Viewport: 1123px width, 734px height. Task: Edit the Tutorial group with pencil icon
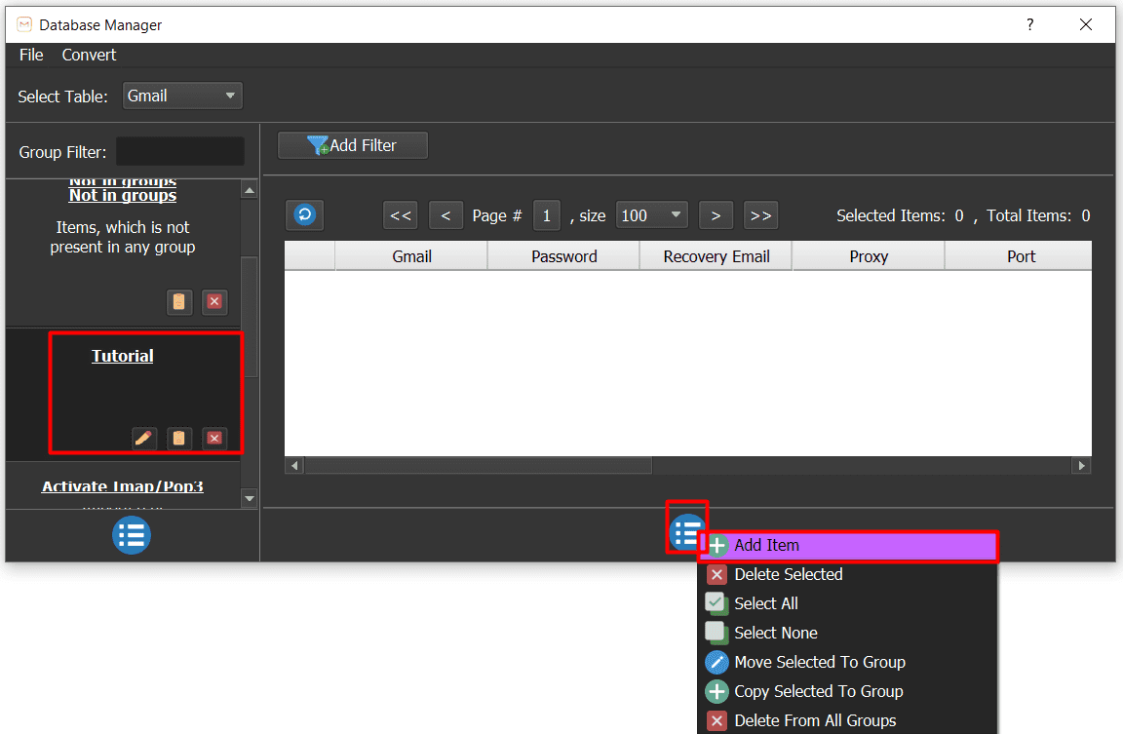pyautogui.click(x=144, y=438)
